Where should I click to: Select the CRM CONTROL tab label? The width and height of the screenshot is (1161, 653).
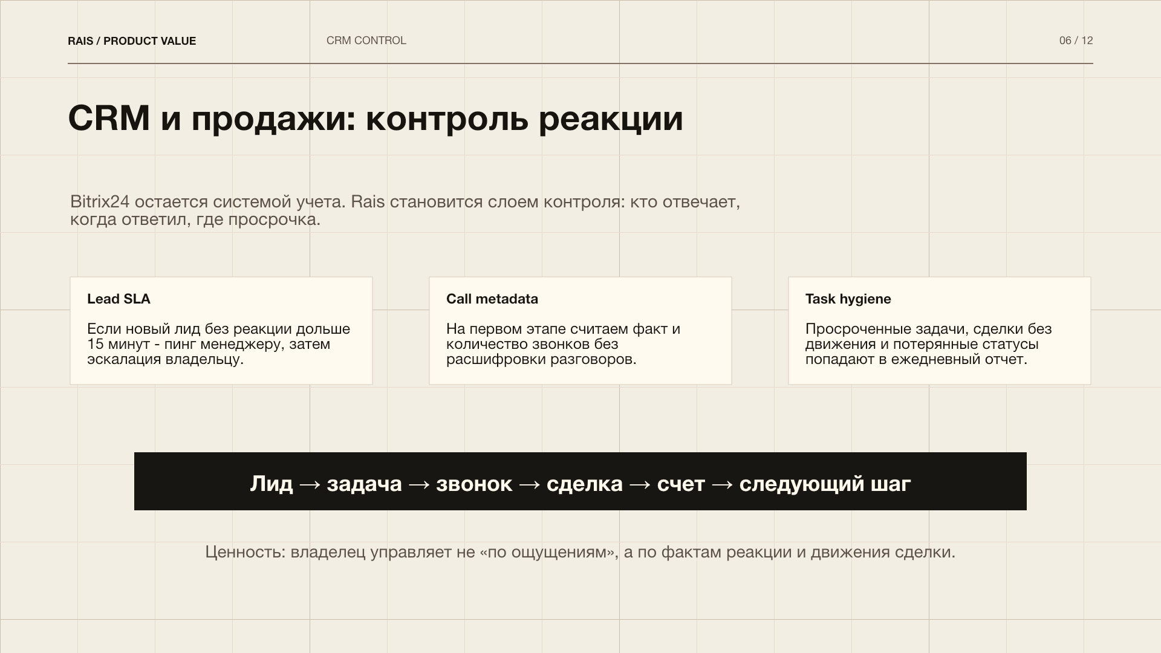(366, 41)
